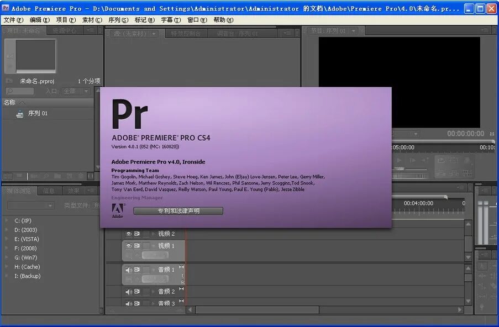Image resolution: width=499 pixels, height=327 pixels.
Task: Select the 序列 01 sequence item
Action: click(x=38, y=113)
